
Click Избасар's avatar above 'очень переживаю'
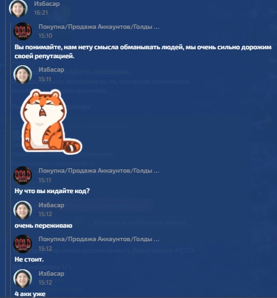coord(22,210)
